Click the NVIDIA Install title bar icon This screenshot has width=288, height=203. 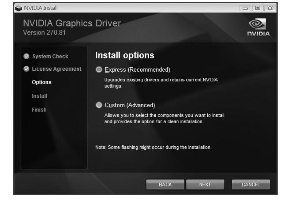point(18,8)
